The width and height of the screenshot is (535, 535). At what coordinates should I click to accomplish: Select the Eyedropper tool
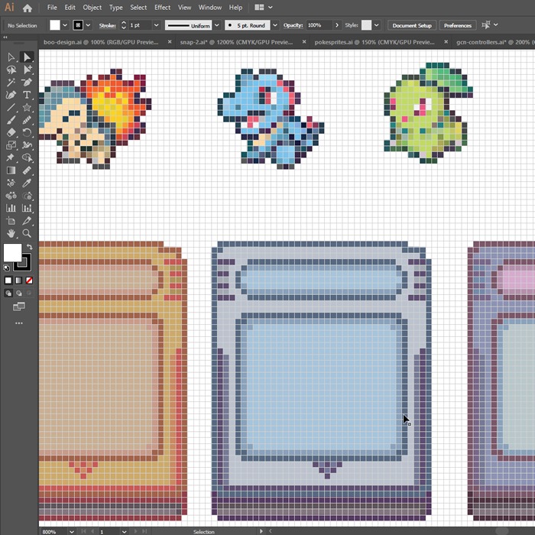coord(27,183)
